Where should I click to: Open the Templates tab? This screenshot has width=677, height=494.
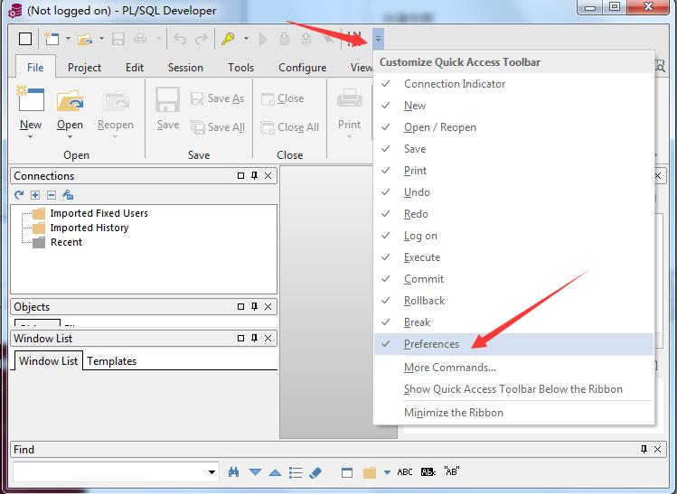111,361
